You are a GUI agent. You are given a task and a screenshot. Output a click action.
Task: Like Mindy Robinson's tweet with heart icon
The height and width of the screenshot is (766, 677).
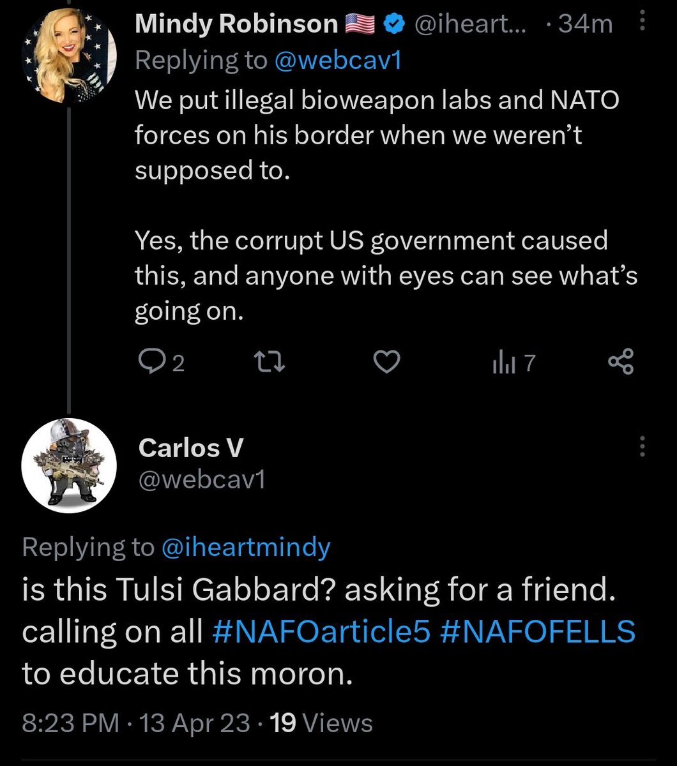(386, 362)
